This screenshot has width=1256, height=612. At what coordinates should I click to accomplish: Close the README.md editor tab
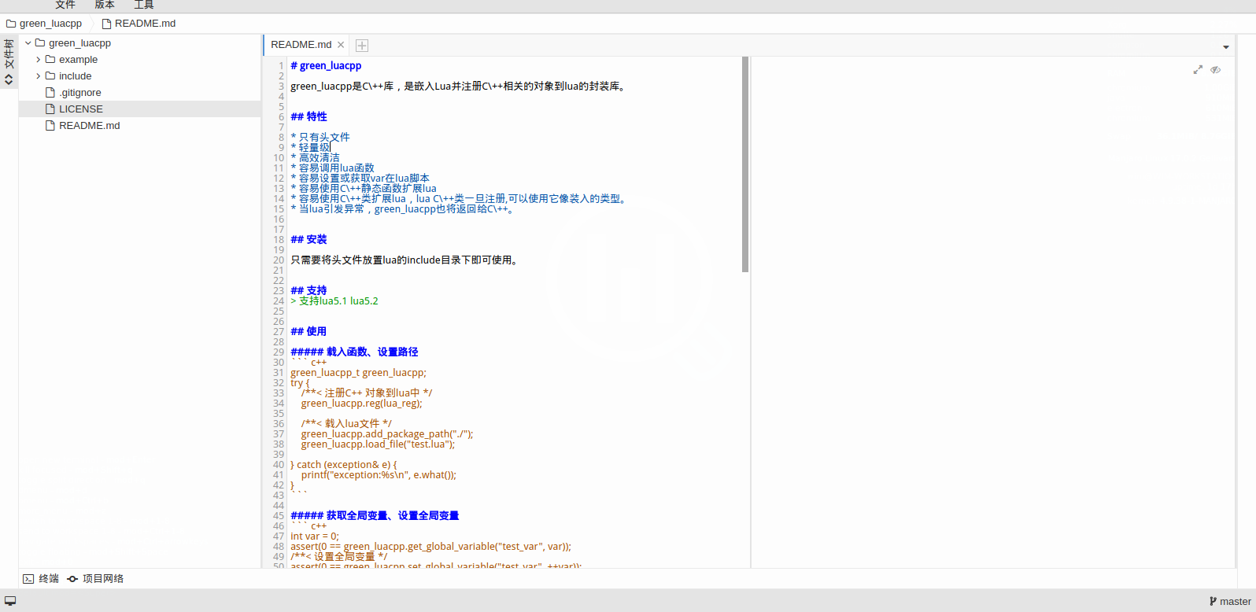341,45
